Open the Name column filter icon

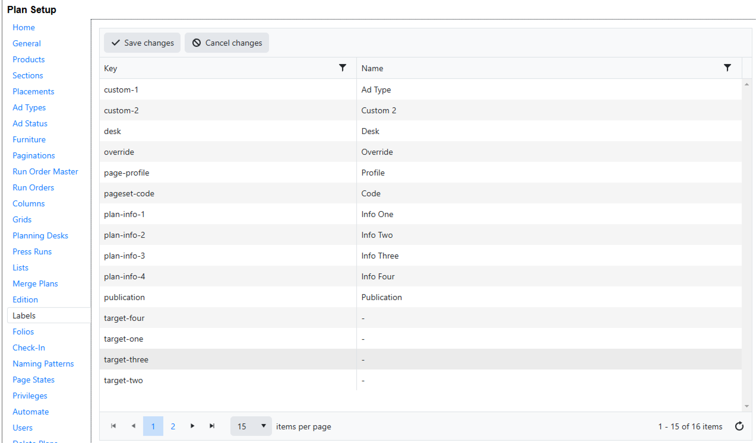(727, 68)
